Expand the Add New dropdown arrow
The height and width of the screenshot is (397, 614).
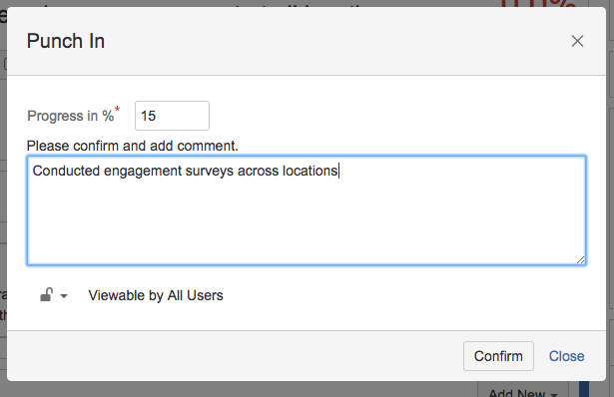tap(554, 394)
